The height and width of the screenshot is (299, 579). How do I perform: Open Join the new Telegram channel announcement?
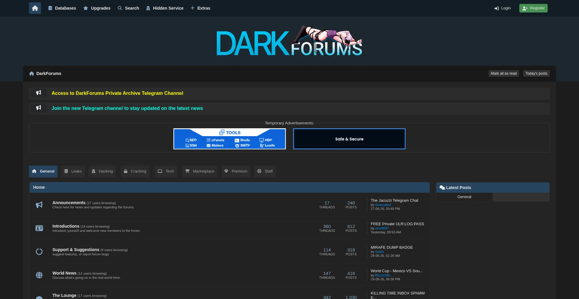[x=127, y=108]
